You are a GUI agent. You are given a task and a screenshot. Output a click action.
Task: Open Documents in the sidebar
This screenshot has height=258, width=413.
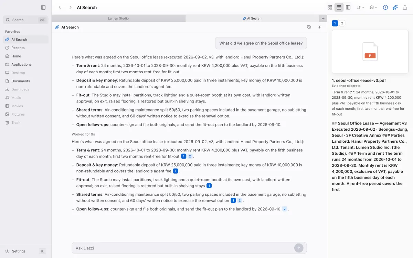click(x=26, y=81)
